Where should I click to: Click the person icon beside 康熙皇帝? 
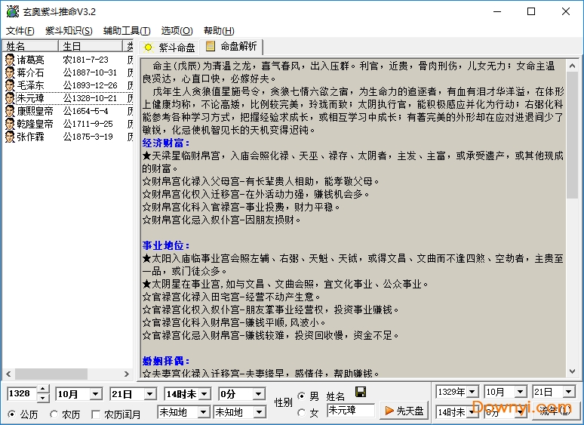[10, 111]
